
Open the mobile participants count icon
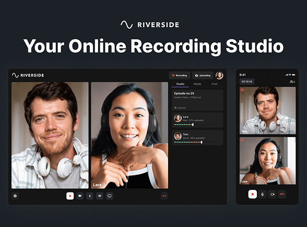(x=292, y=82)
